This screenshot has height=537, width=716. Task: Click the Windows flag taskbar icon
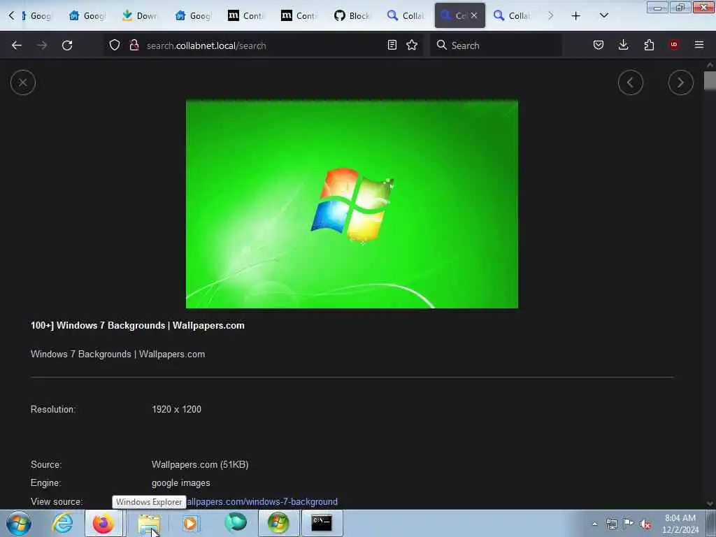pyautogui.click(x=278, y=523)
